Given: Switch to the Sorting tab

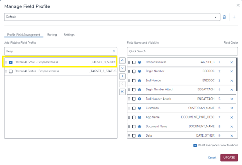Looking at the screenshot, I should click(52, 35).
